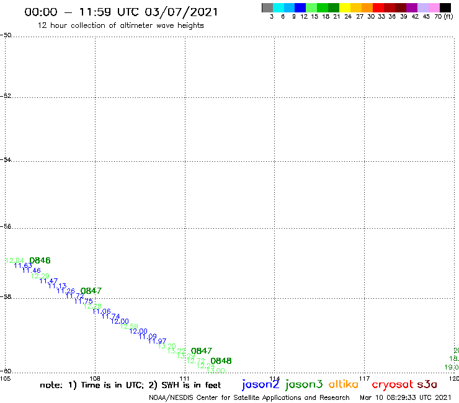Click the cyan legend color swatch
The height and width of the screenshot is (403, 459).
[x=279, y=8]
